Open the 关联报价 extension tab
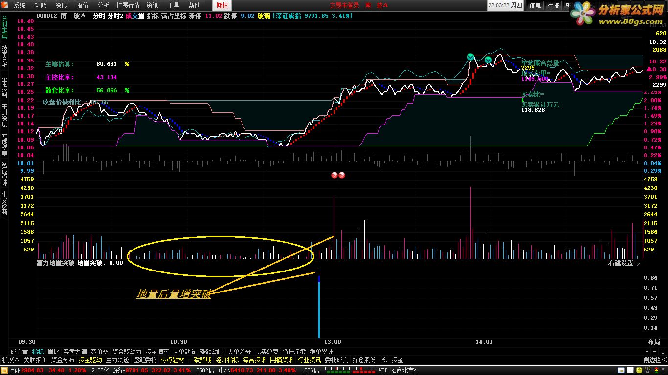Screen dimensions: 668x375 coord(35,360)
